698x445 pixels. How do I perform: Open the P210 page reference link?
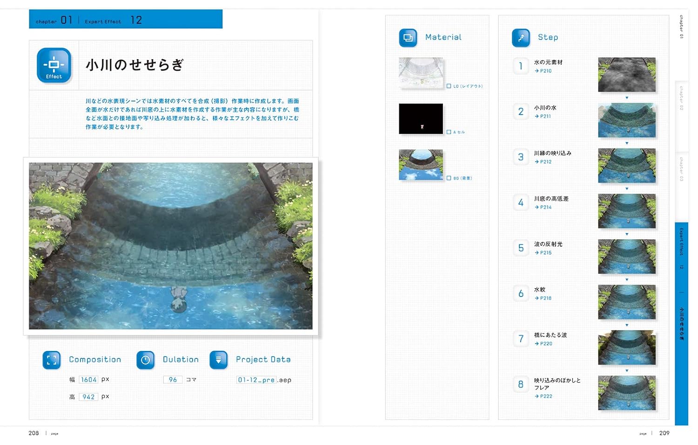[543, 71]
